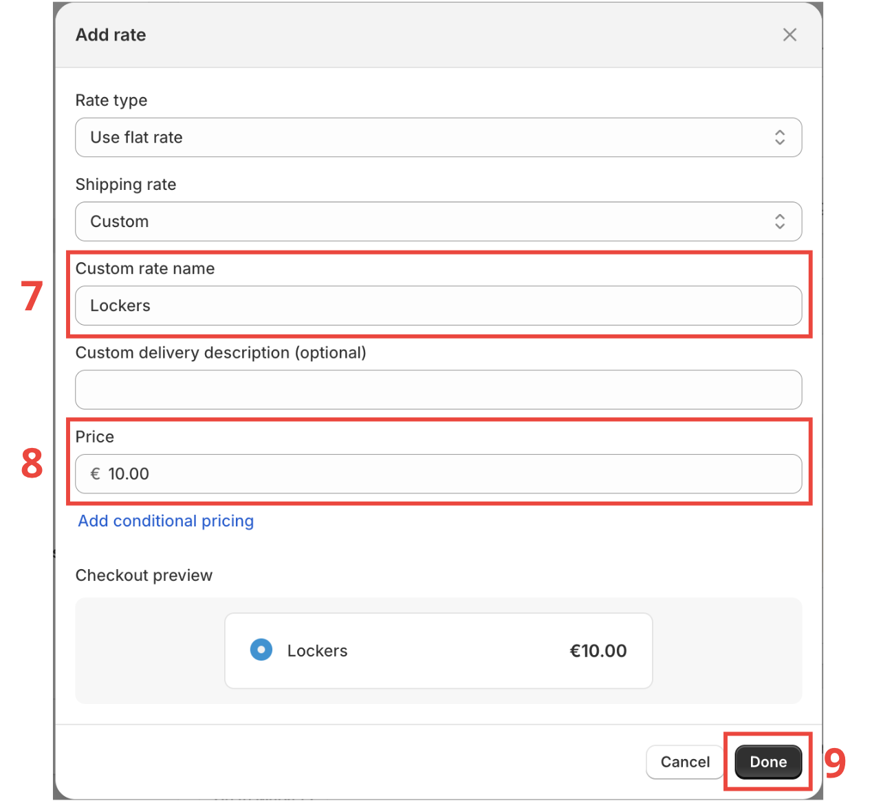Click the €10.00 price in checkout preview

(x=598, y=650)
